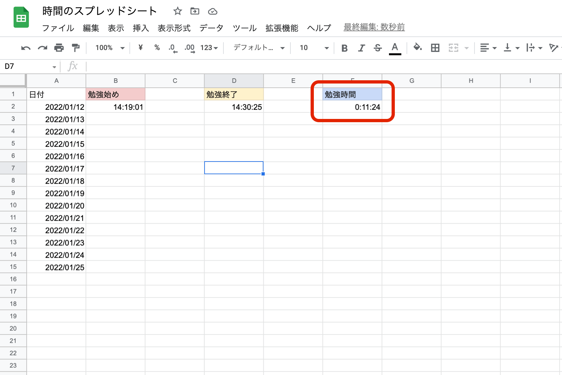Open the fill color picker

click(x=418, y=48)
